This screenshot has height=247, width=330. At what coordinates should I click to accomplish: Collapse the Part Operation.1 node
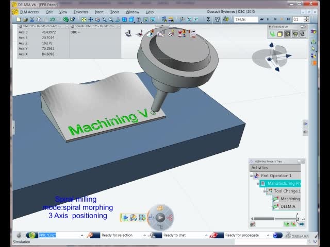pyautogui.click(x=251, y=175)
